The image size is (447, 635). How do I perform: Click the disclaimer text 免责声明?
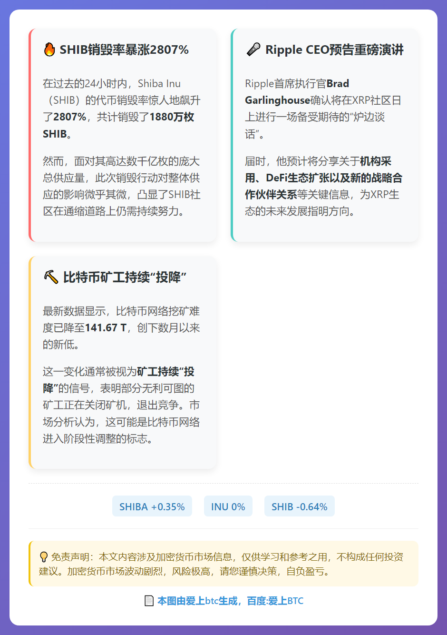(70, 556)
